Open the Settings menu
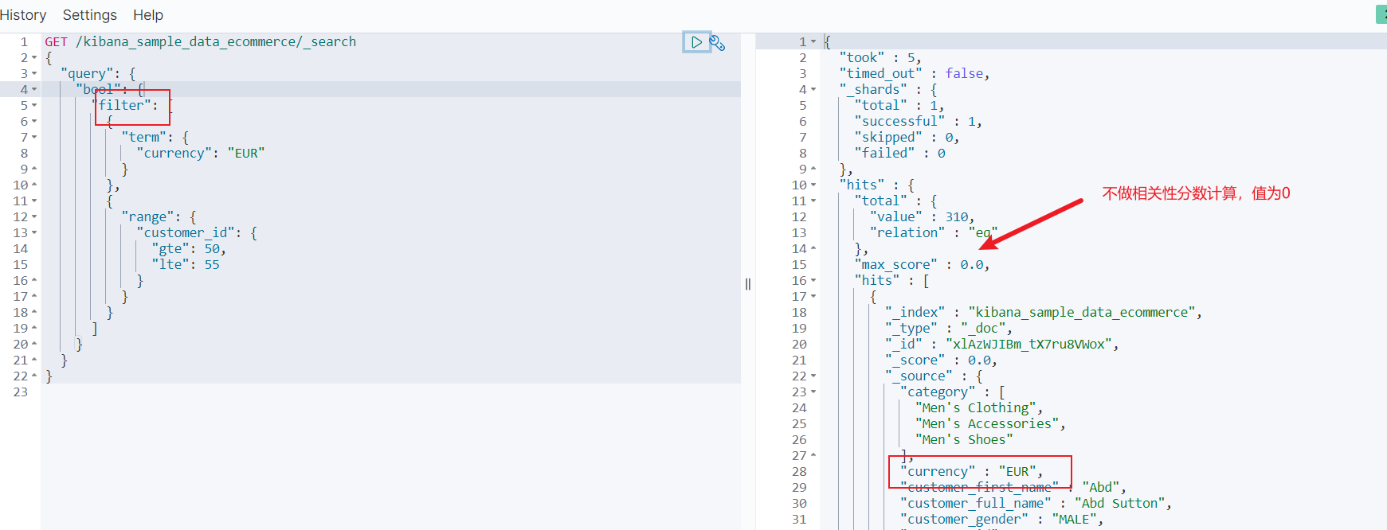 coord(89,15)
